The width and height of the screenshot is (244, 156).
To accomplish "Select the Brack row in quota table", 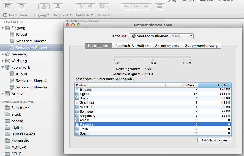I will [x=153, y=98].
